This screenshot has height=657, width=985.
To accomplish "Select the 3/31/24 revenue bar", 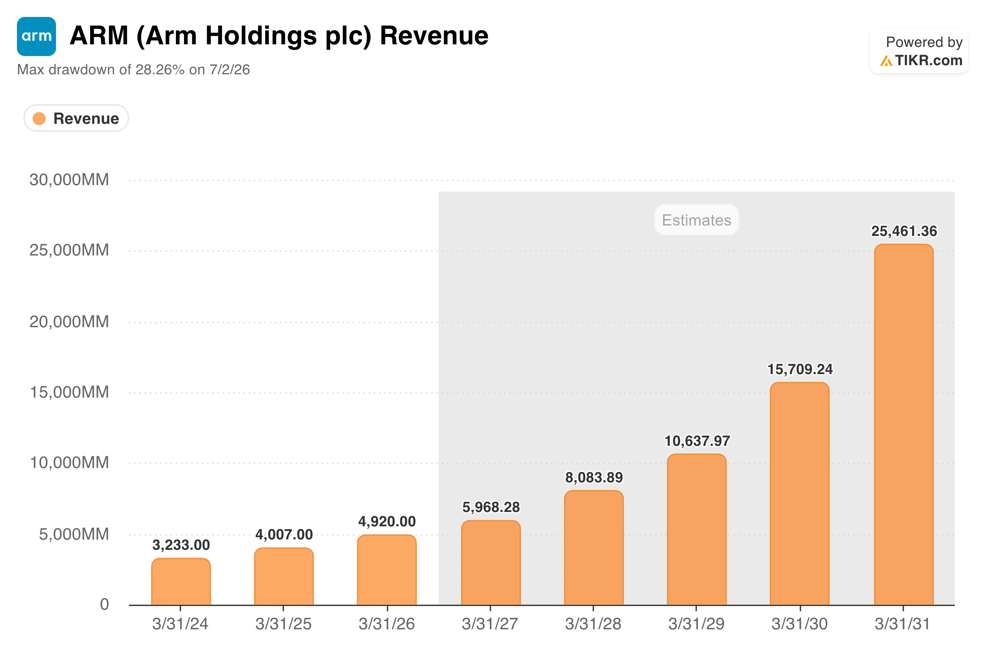I will pyautogui.click(x=181, y=582).
